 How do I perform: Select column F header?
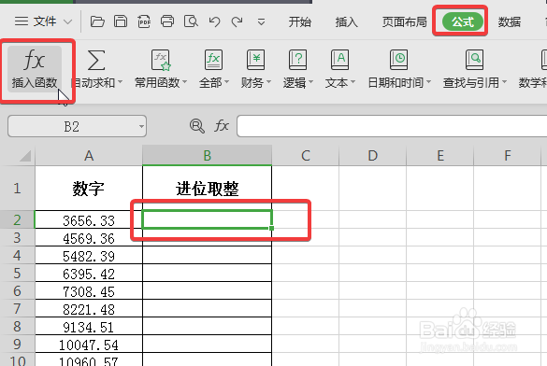[x=508, y=155]
